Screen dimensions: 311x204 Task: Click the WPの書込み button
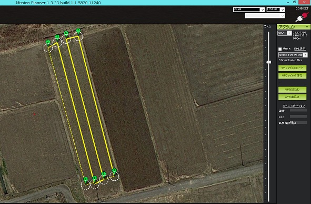(293, 97)
